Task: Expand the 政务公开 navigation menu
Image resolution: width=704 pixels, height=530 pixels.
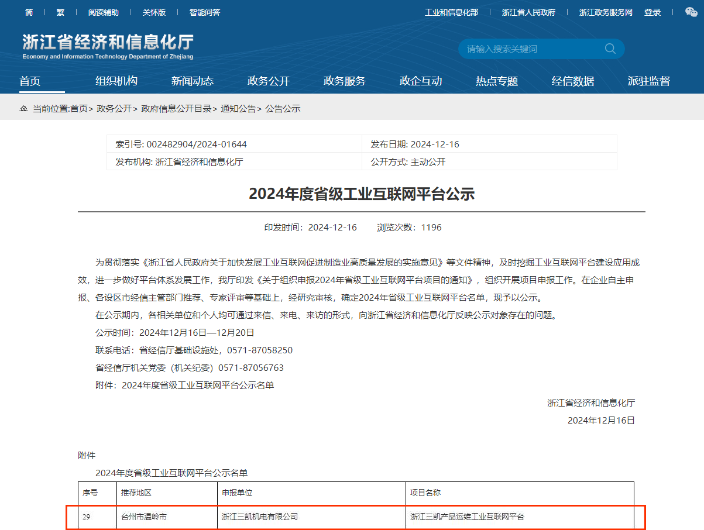Action: coord(269,81)
